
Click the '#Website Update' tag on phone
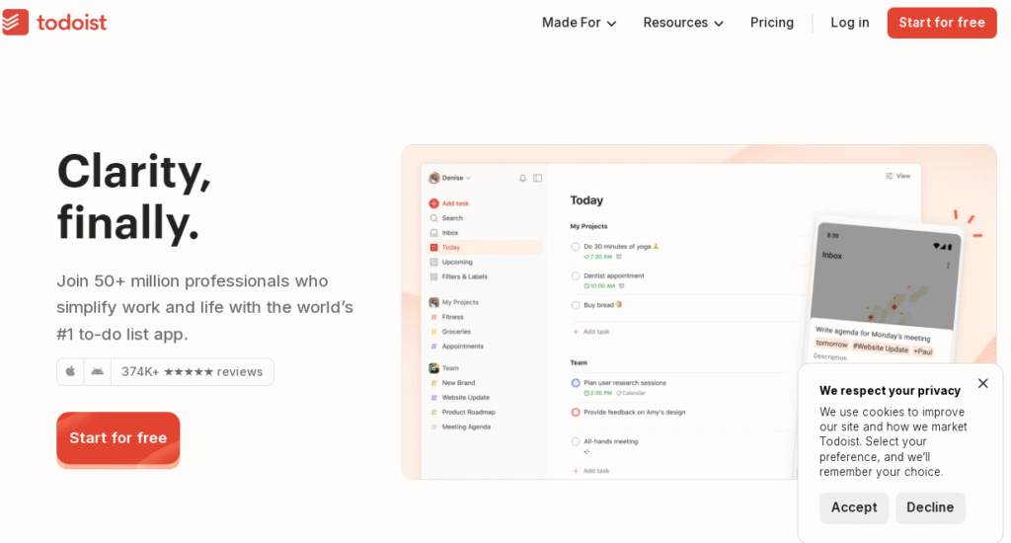pyautogui.click(x=881, y=349)
